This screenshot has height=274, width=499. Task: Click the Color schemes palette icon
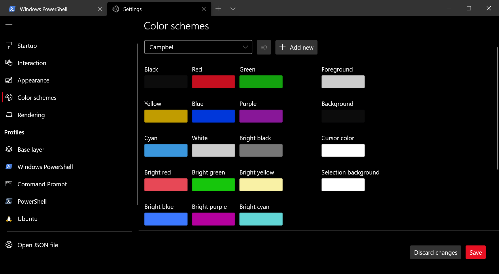click(x=9, y=97)
